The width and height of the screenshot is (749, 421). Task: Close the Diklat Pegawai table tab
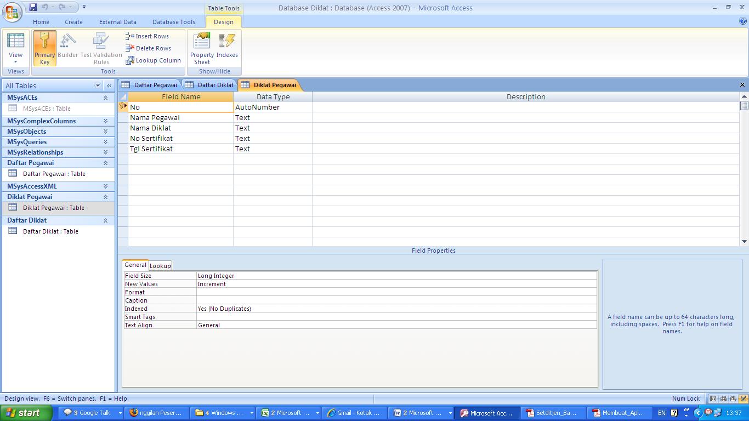(x=742, y=85)
